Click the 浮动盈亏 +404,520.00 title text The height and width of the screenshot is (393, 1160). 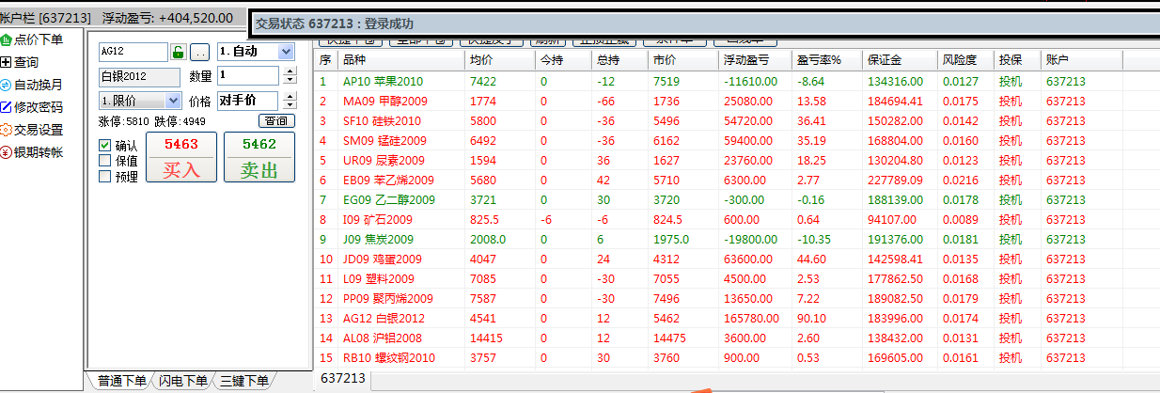(x=167, y=18)
